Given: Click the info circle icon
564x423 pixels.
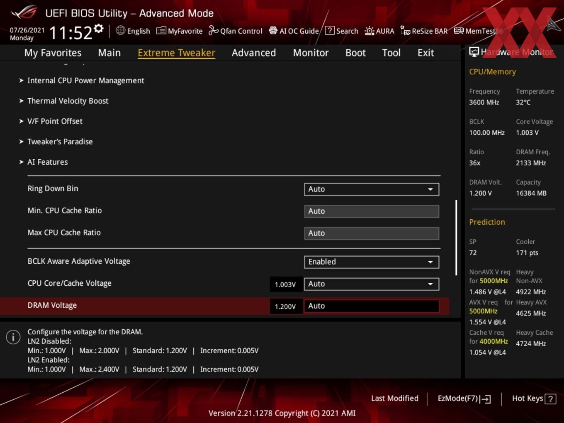Looking at the screenshot, I should click(x=13, y=337).
